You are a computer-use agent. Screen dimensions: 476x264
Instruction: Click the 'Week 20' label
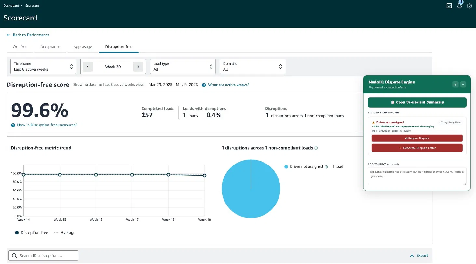[113, 67]
